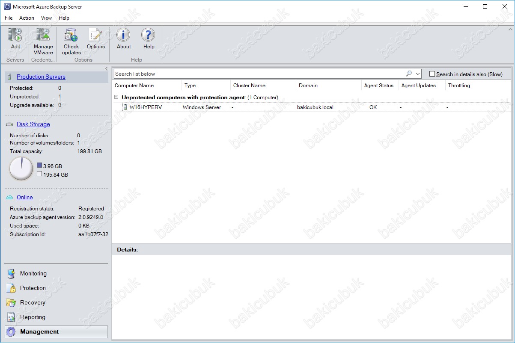Collapse the Unprotected computers group
The image size is (515, 343).
pos(117,98)
